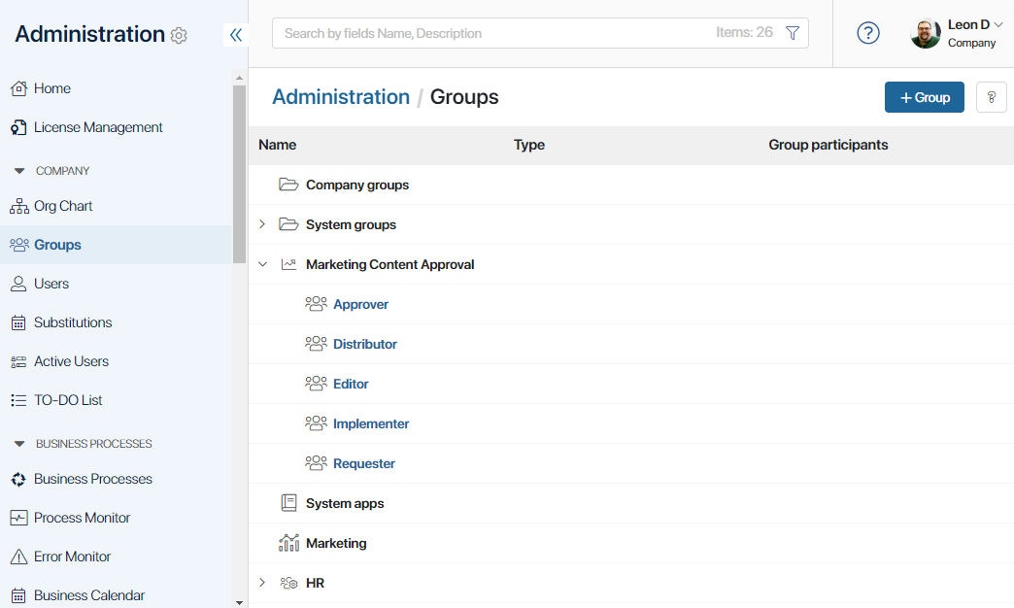
Task: Expand the HR row
Action: [262, 583]
